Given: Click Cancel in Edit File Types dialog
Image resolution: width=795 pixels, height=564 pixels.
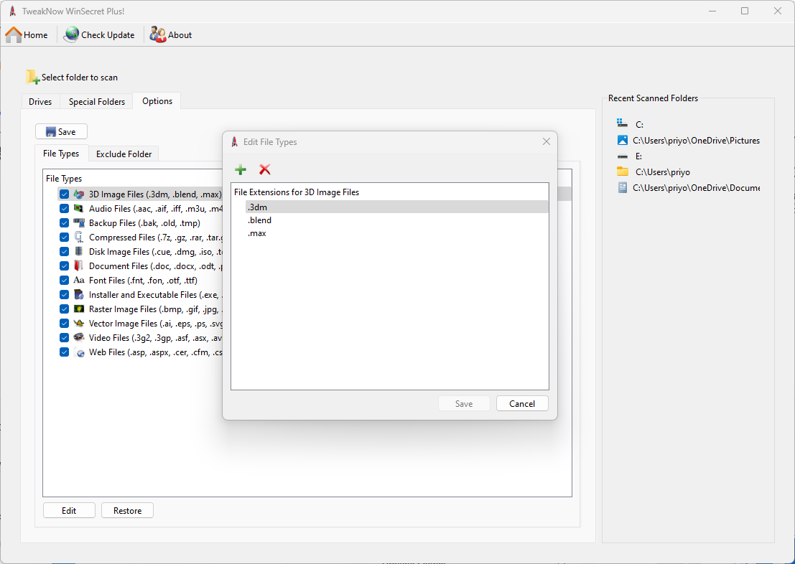Looking at the screenshot, I should (x=522, y=403).
